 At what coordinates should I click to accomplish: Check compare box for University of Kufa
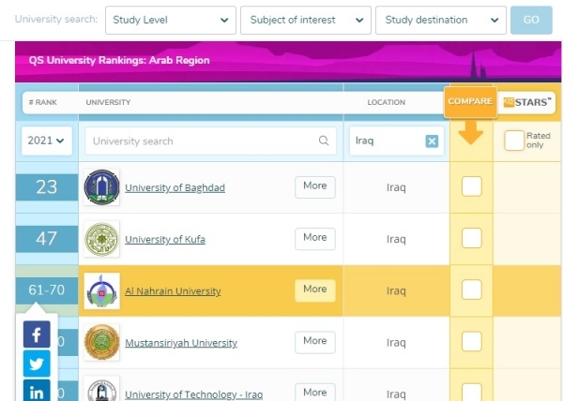click(471, 238)
